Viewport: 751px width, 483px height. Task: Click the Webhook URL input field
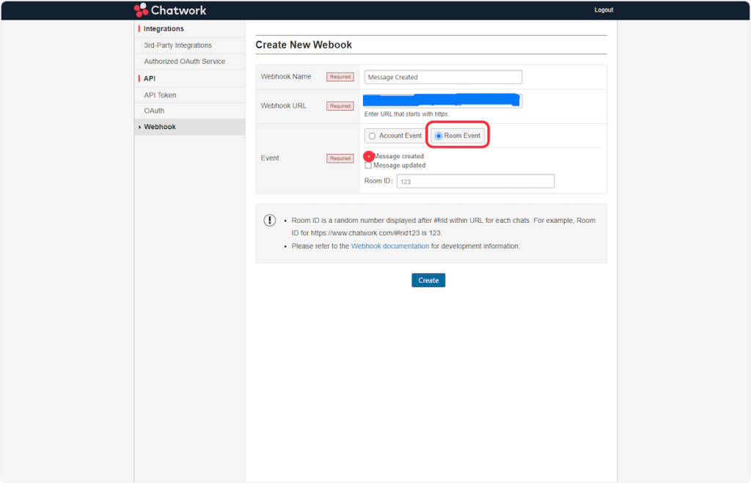(443, 100)
